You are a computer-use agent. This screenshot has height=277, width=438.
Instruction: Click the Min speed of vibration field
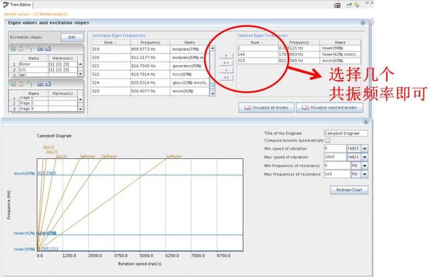[335, 149]
